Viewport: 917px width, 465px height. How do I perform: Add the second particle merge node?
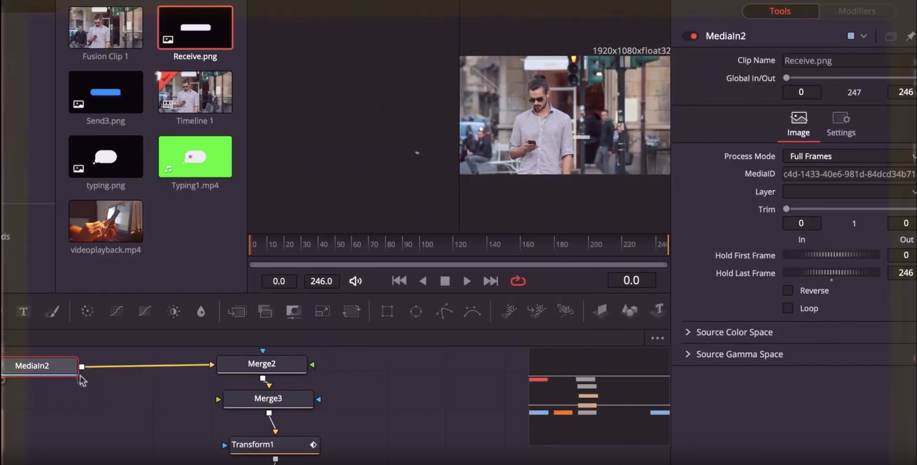[537, 311]
